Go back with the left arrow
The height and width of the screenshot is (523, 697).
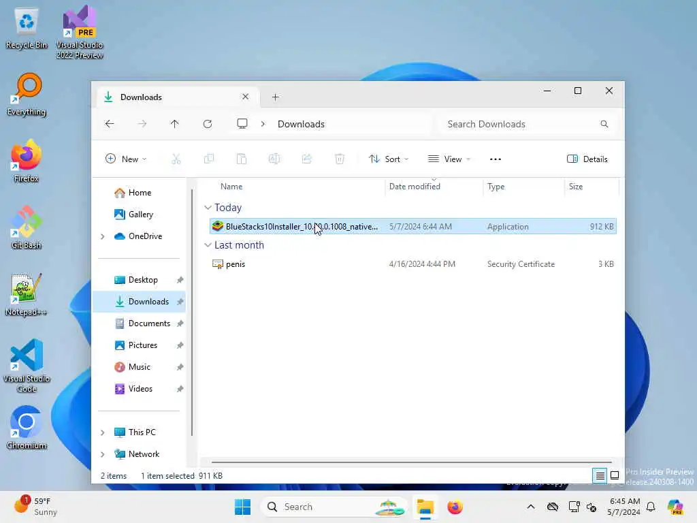tap(110, 124)
